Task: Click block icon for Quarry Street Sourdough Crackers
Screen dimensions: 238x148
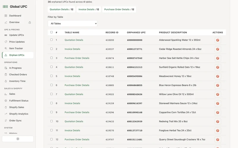Action: 218,140
